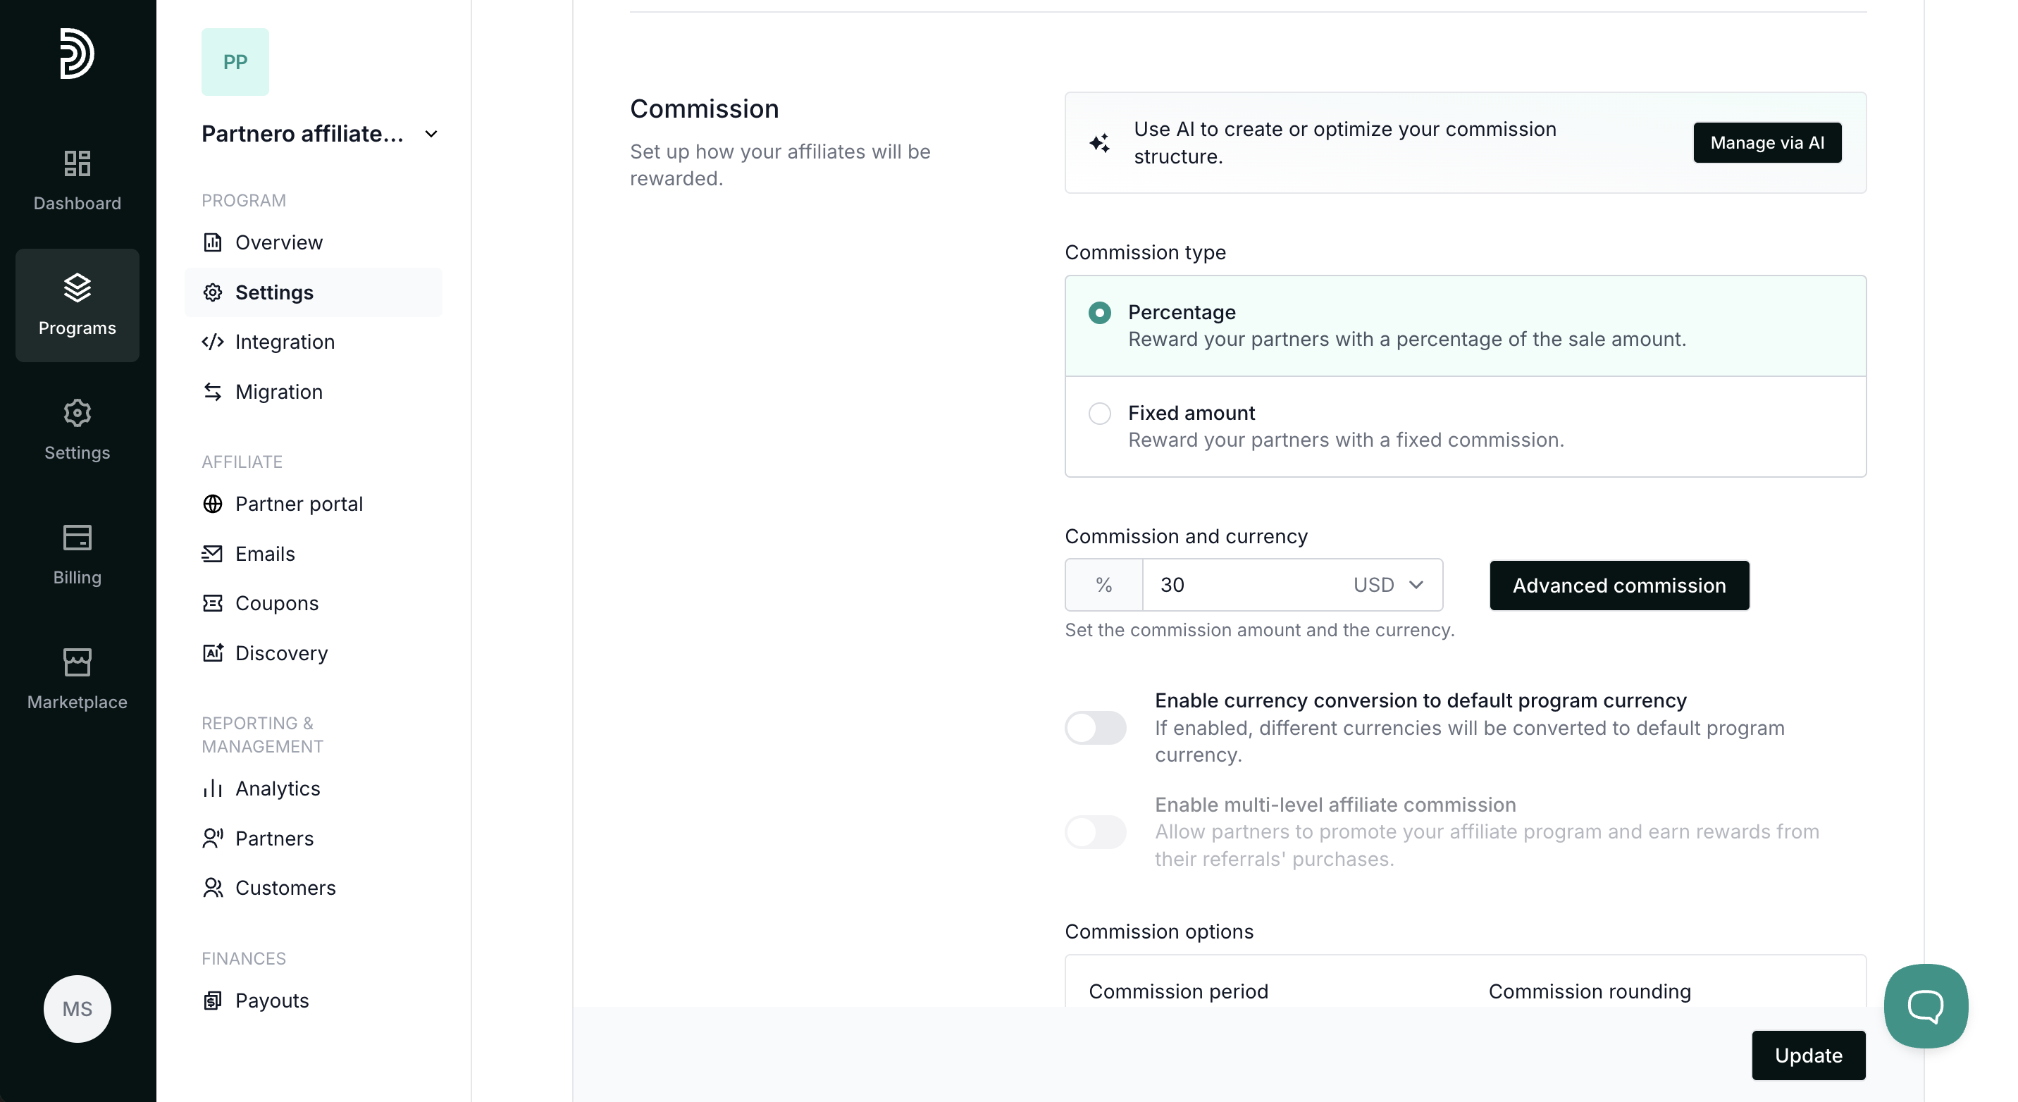Click the Advanced commission button
Screen dimensions: 2018x1102
coord(1618,585)
